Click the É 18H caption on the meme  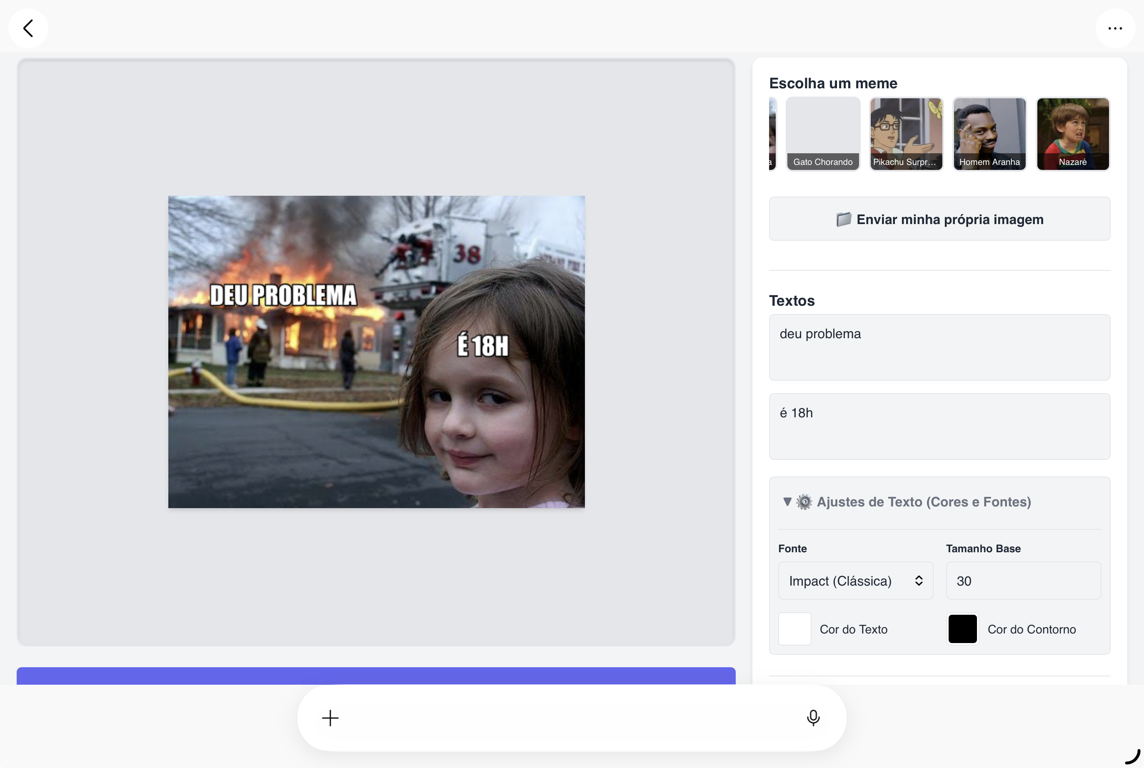pyautogui.click(x=482, y=345)
